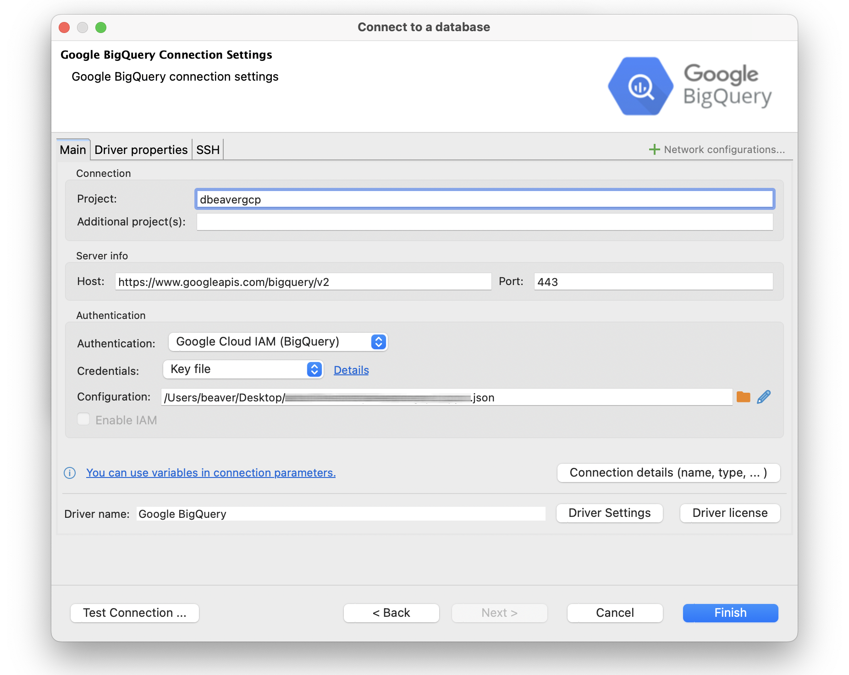Click the info icon next to variables hint
Screen dimensions: 849x675
(69, 472)
